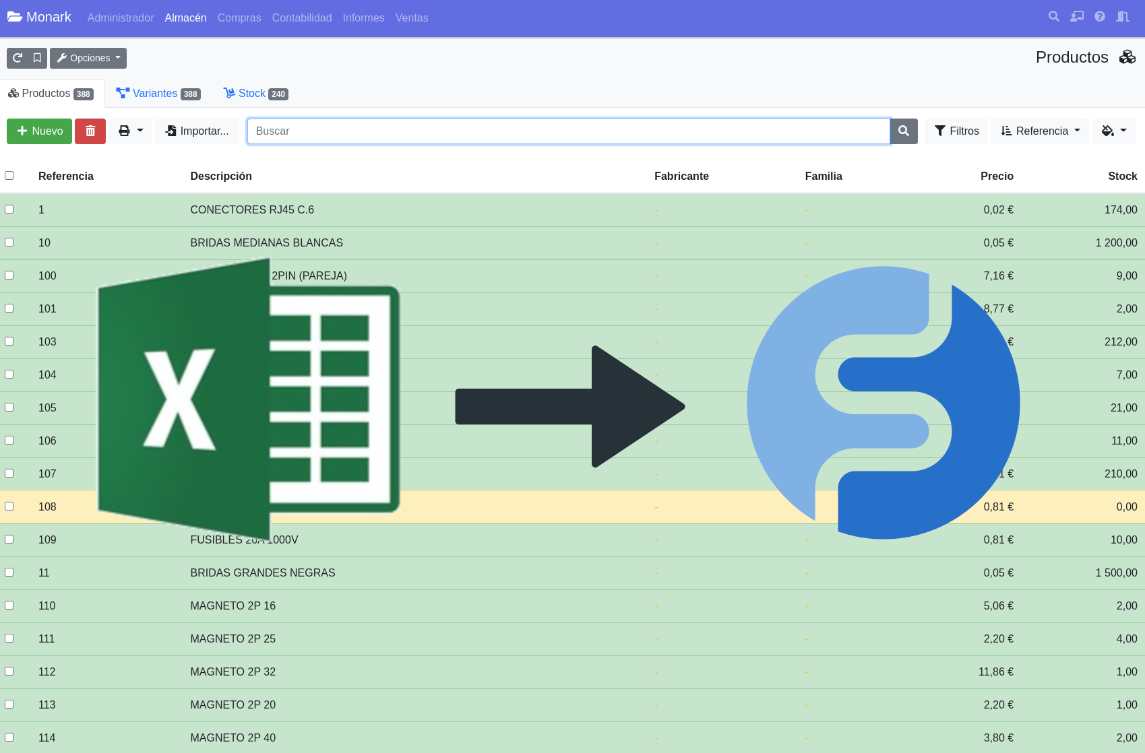1145x753 pixels.
Task: Check the box for reference 1
Action: [x=9, y=209]
